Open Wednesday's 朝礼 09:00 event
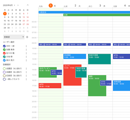The width and height of the screenshot is (130, 120). pos(99,45)
